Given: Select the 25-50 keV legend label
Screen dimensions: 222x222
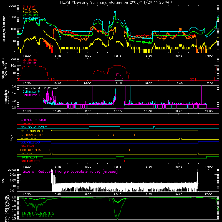Looking at the screenshot, I should point(31,15).
